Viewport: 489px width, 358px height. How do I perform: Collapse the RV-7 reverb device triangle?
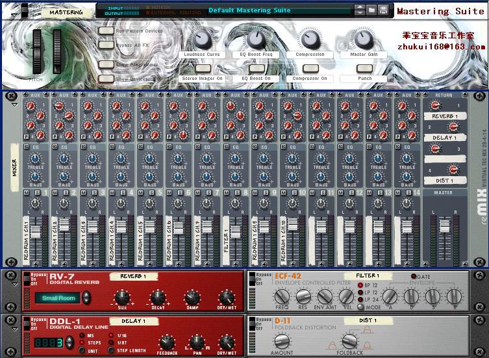pos(14,285)
